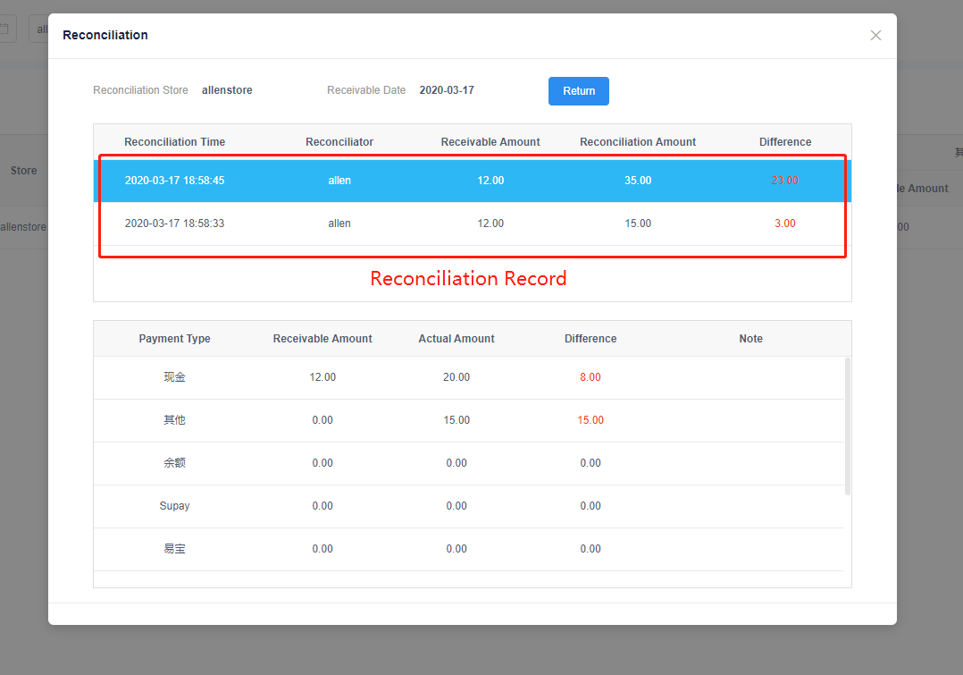Close the Reconciliation dialog
The height and width of the screenshot is (675, 963).
pos(875,36)
